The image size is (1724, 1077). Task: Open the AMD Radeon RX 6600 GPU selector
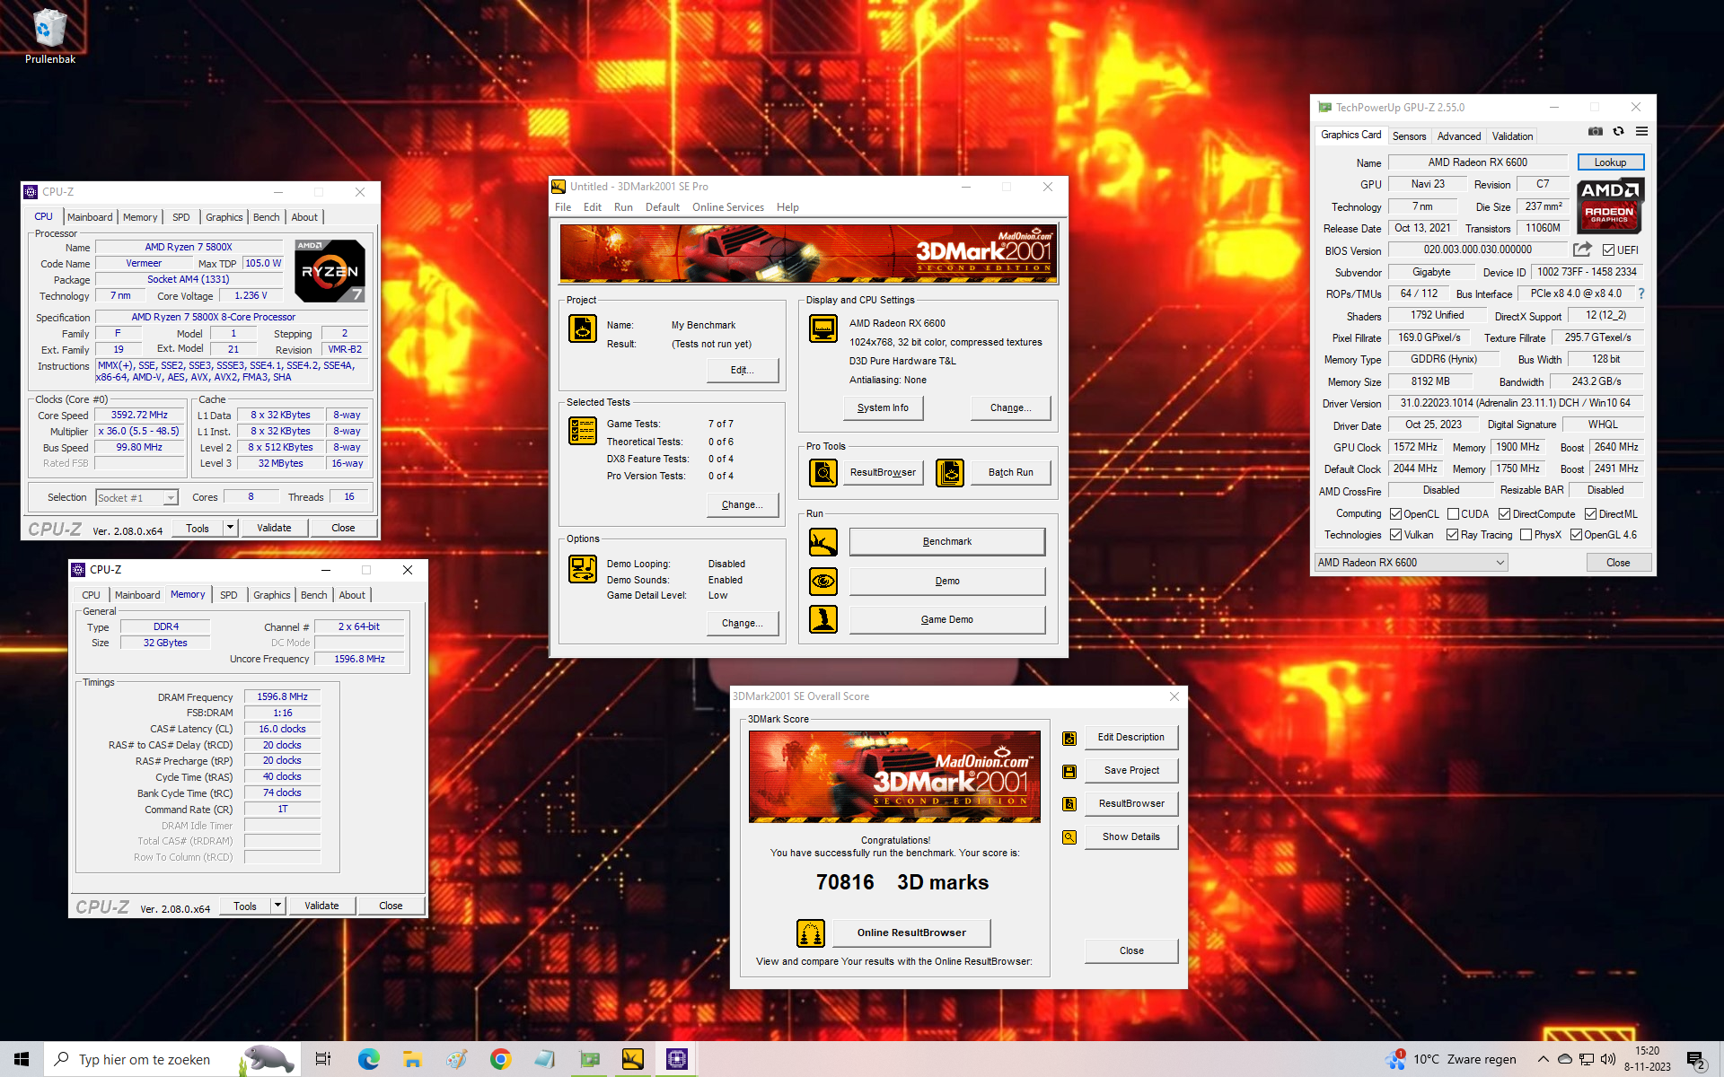point(1411,563)
